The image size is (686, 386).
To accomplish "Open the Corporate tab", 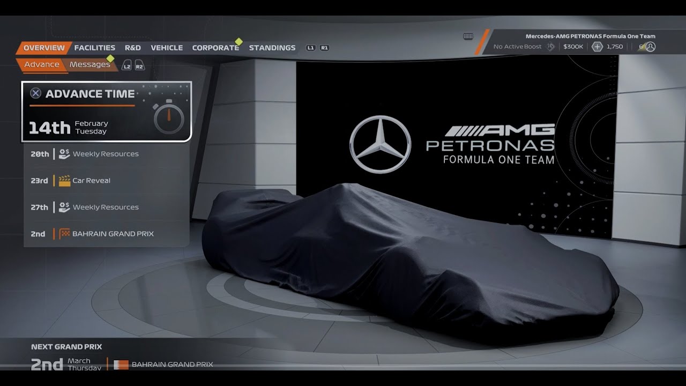I will pos(215,48).
